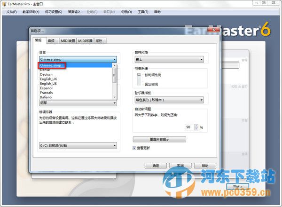The image size is (282, 207).
Task: Open the 移调乐器 dropdown 0 (C) 非移调
Action: (x=78, y=145)
